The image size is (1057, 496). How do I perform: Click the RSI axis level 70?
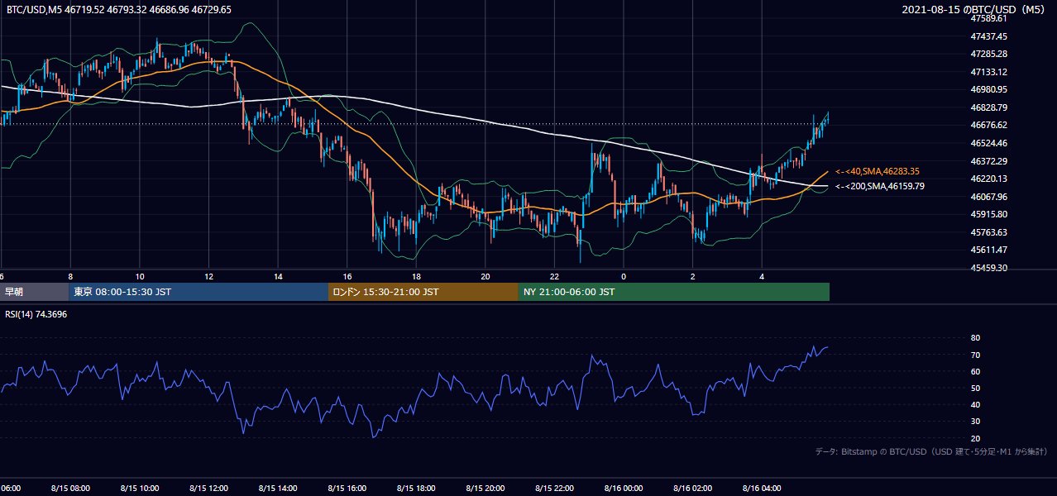pyautogui.click(x=976, y=355)
